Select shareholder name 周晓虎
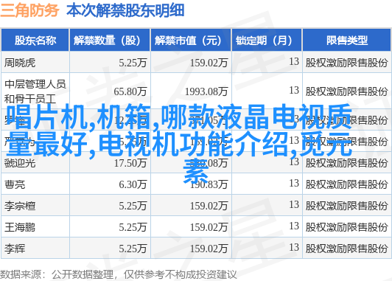Image resolution: width=392 pixels, height=281 pixels. click(x=20, y=63)
